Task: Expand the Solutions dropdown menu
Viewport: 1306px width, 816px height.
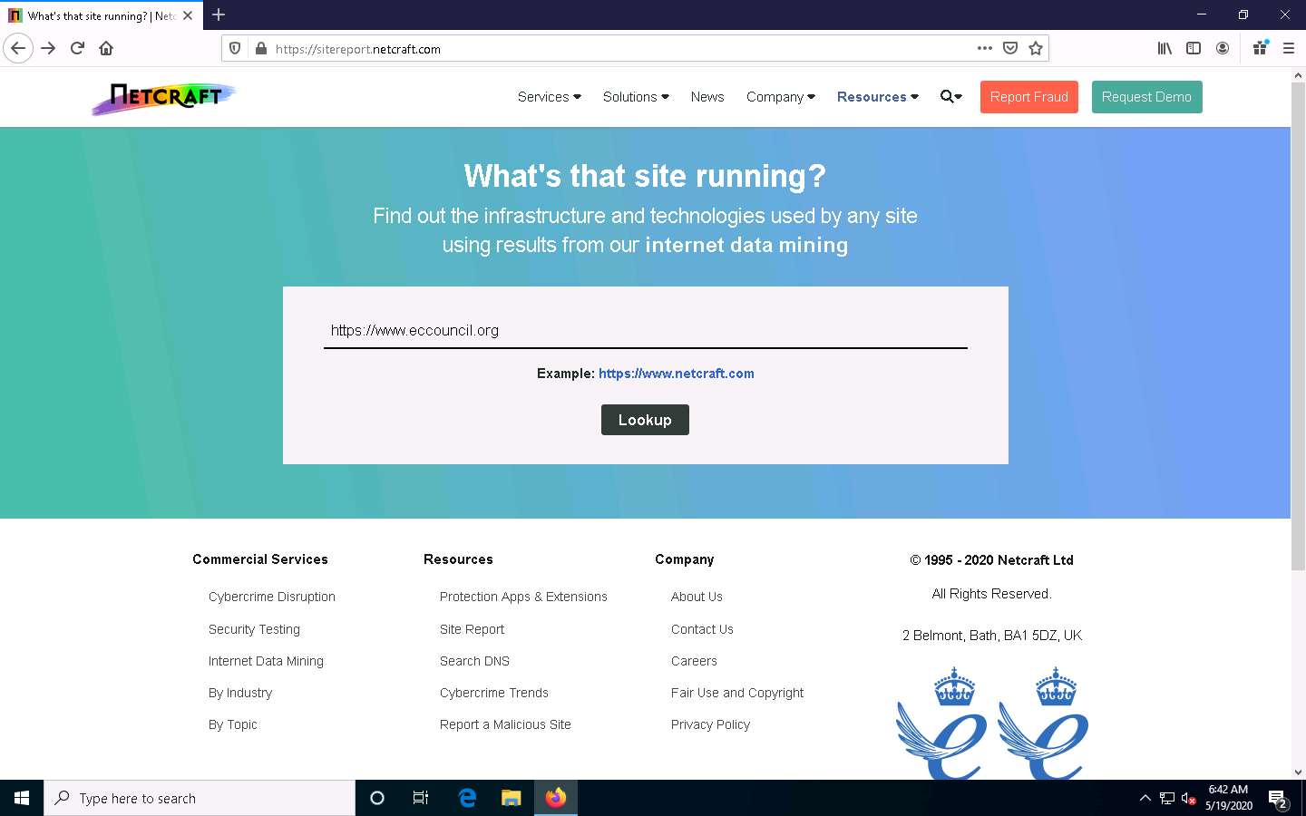Action: pos(636,97)
